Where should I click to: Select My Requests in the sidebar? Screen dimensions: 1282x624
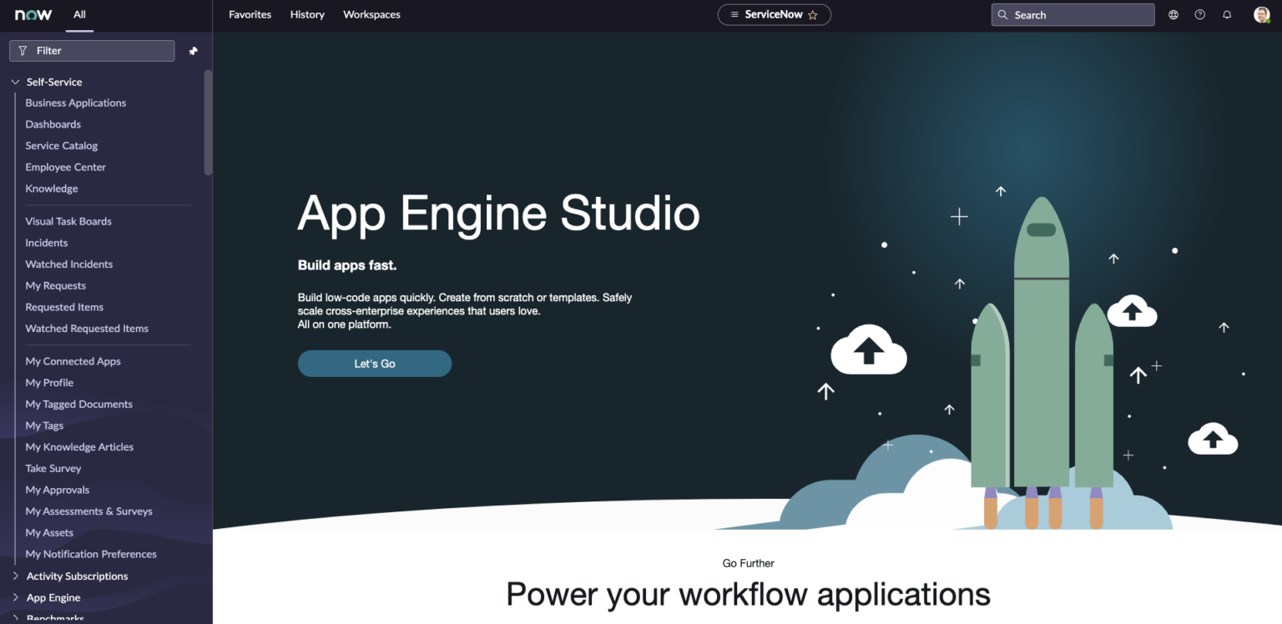click(x=55, y=285)
